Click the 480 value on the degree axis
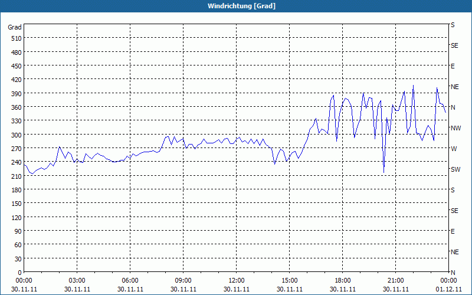Viewport: 472px width, 295px height. click(17, 53)
